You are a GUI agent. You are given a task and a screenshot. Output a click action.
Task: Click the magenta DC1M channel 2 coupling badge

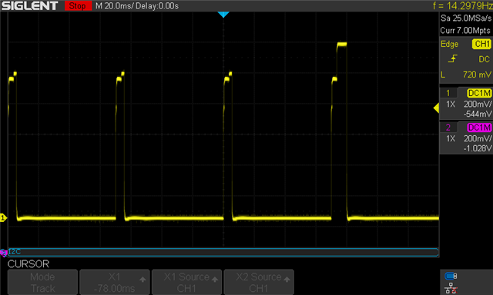pos(478,128)
